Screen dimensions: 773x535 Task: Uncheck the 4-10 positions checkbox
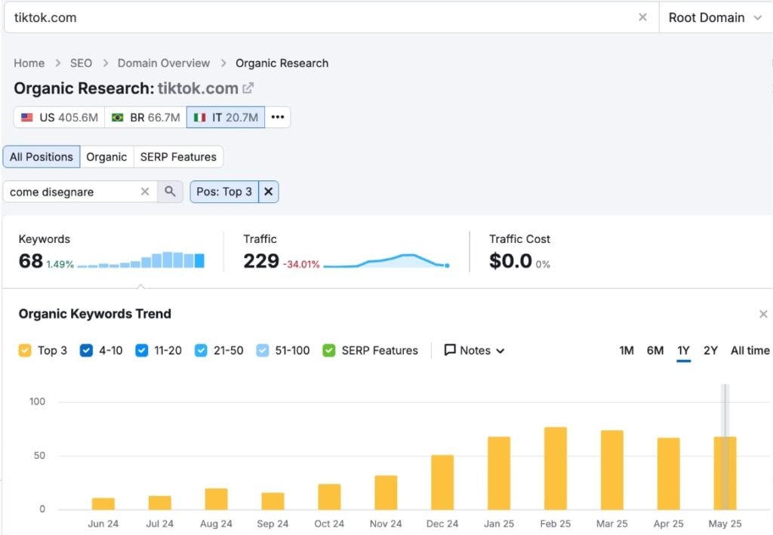coord(86,350)
